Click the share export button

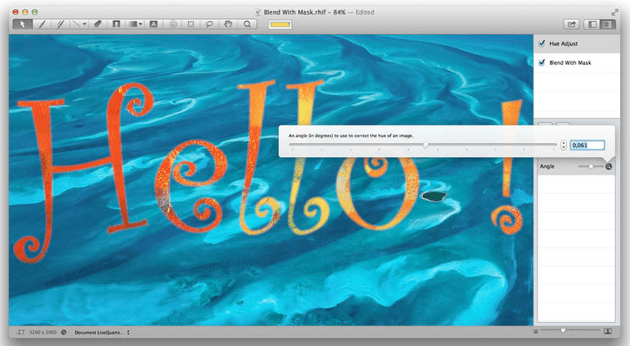pos(572,24)
